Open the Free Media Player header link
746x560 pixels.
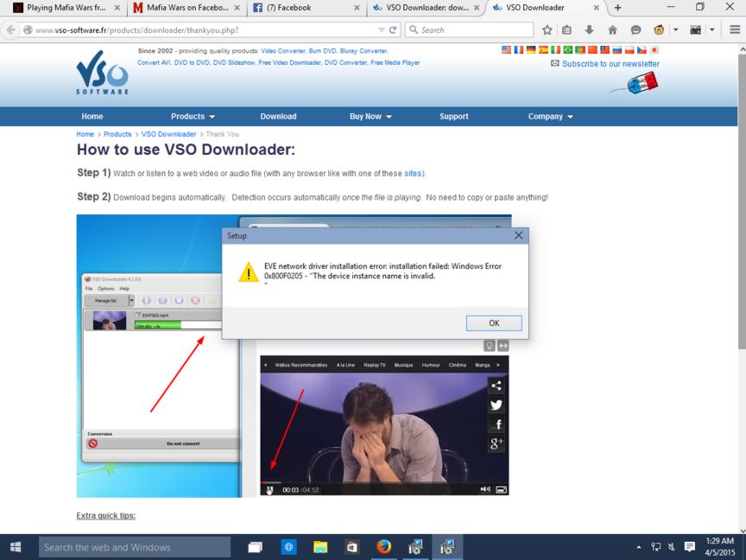tap(395, 62)
